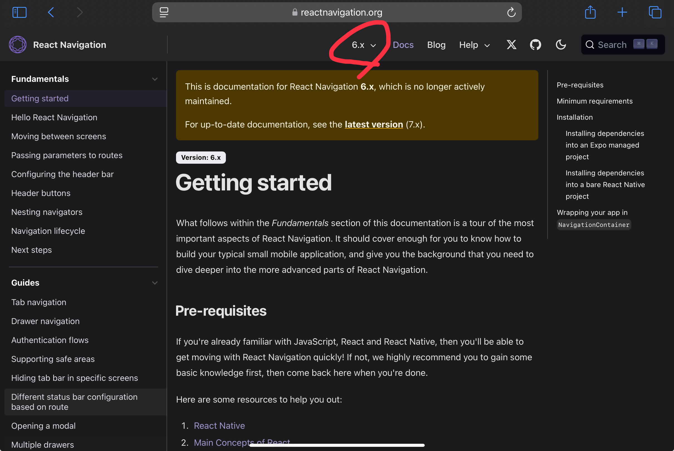Open the Safari share icon

[590, 12]
